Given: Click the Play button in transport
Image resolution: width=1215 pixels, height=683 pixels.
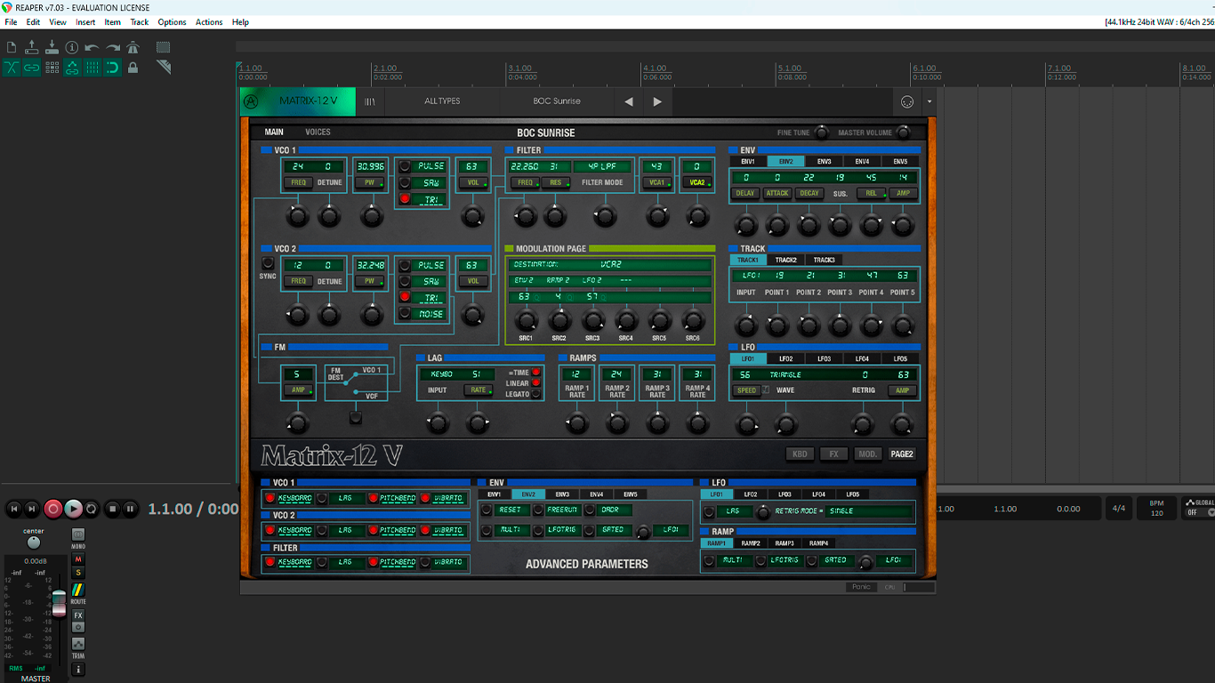Looking at the screenshot, I should coord(74,509).
